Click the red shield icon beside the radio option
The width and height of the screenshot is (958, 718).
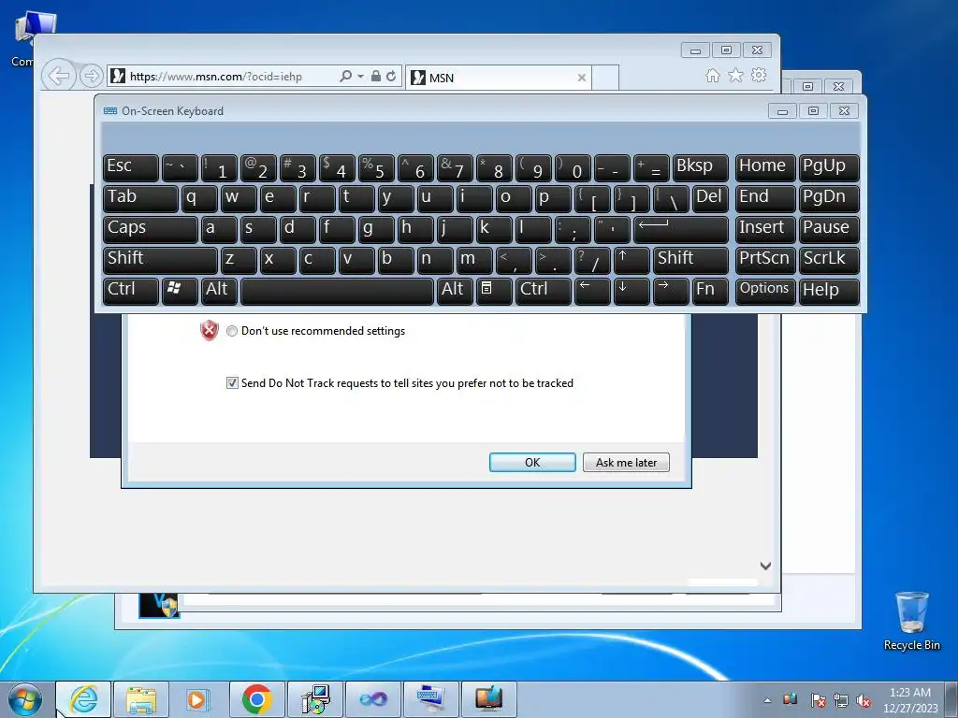210,330
